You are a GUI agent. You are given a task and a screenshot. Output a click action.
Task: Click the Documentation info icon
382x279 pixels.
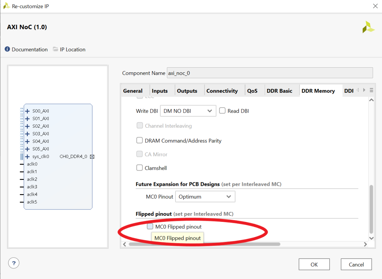(7, 49)
